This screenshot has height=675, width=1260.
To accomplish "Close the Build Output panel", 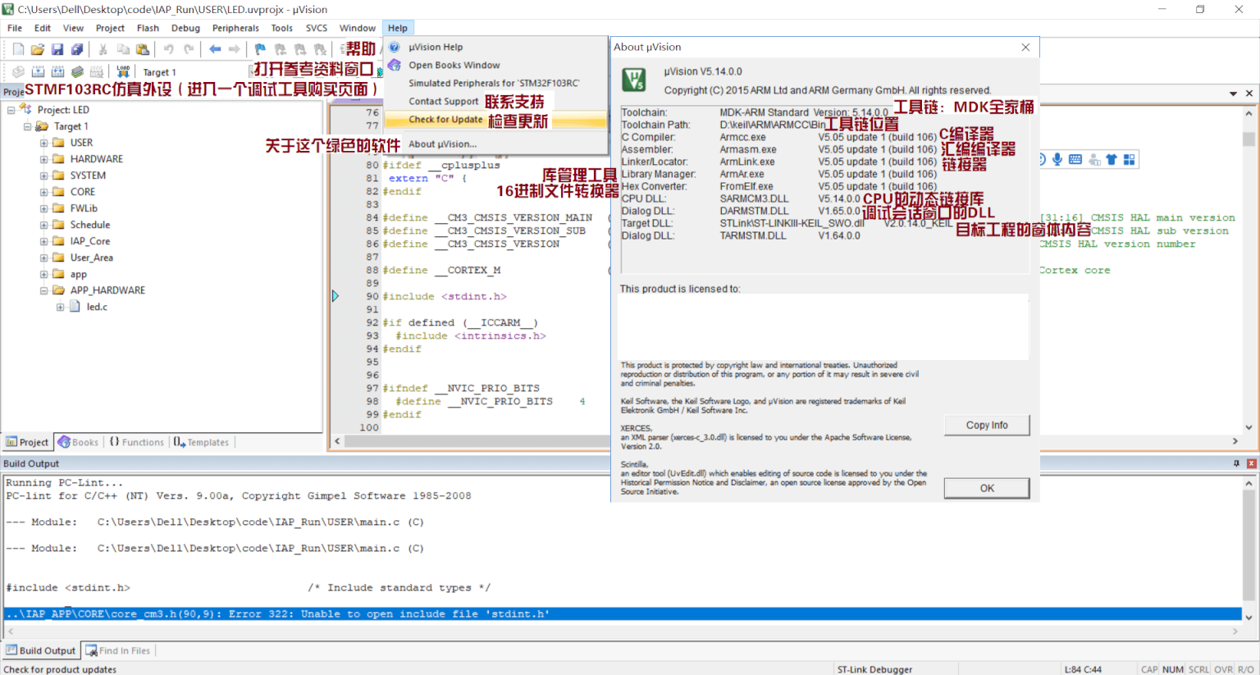I will tap(1251, 463).
